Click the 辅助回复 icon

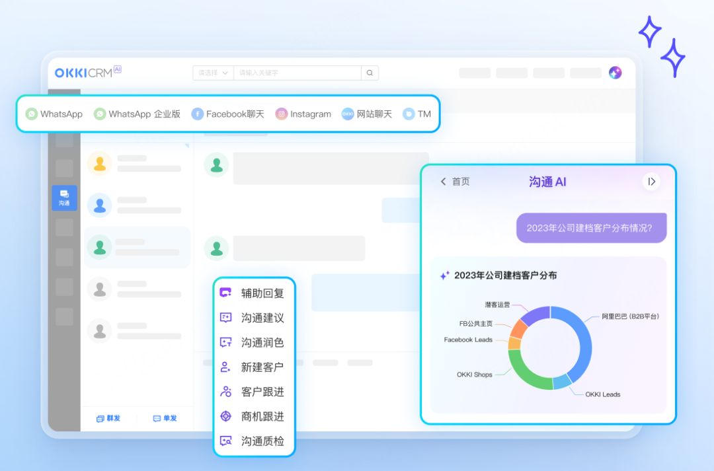(x=225, y=293)
